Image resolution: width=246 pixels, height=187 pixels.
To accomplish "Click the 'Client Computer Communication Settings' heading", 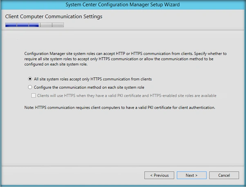I will click(54, 16).
